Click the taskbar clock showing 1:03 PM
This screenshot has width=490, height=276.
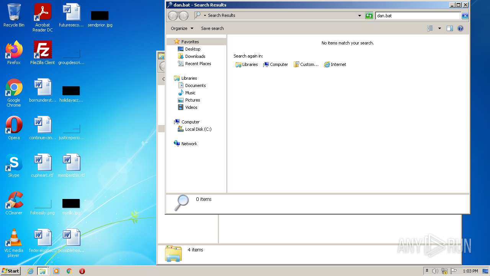pos(470,271)
